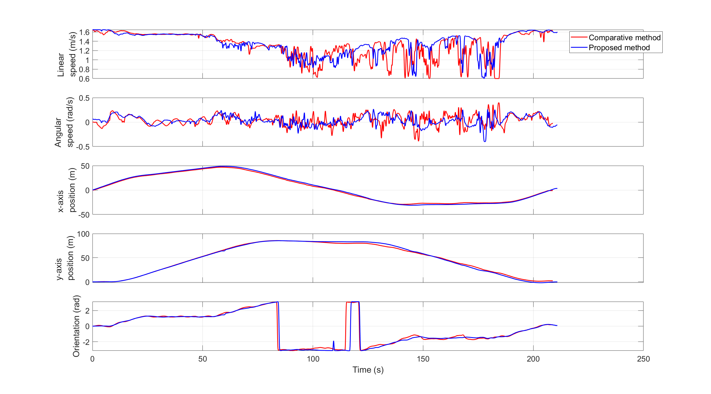
Task: Click the 'x-axis position (m)' axis label
Action: pos(66,190)
